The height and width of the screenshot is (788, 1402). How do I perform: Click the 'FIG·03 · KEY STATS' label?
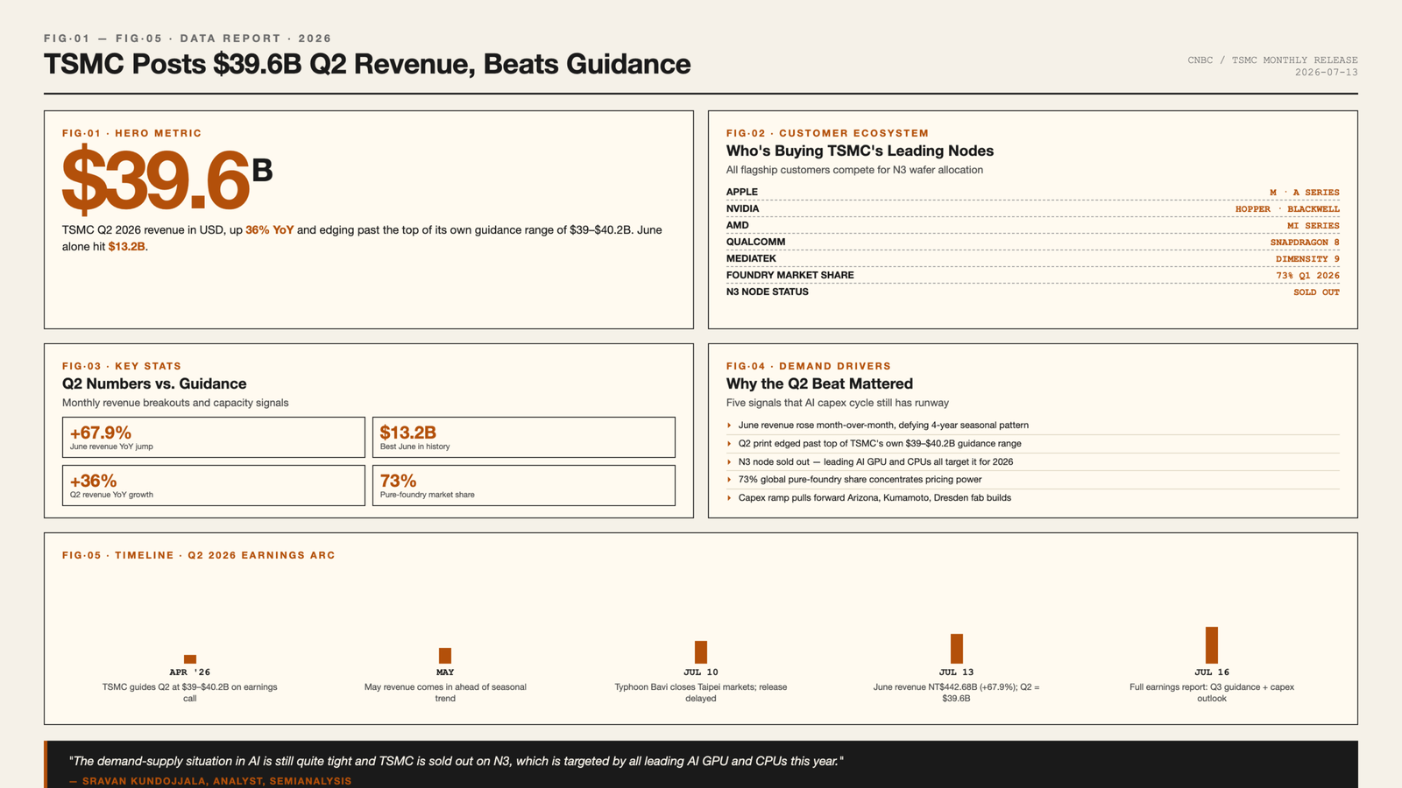(x=122, y=366)
